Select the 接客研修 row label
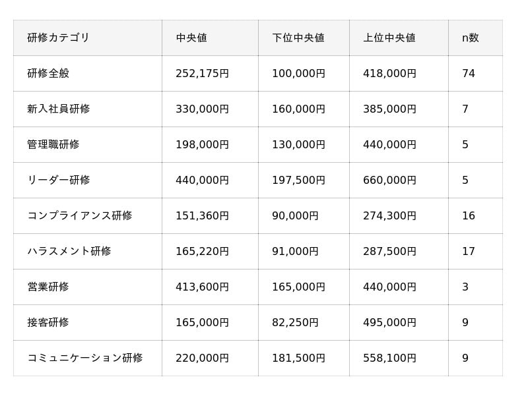Image resolution: width=528 pixels, height=396 pixels. pyautogui.click(x=48, y=323)
